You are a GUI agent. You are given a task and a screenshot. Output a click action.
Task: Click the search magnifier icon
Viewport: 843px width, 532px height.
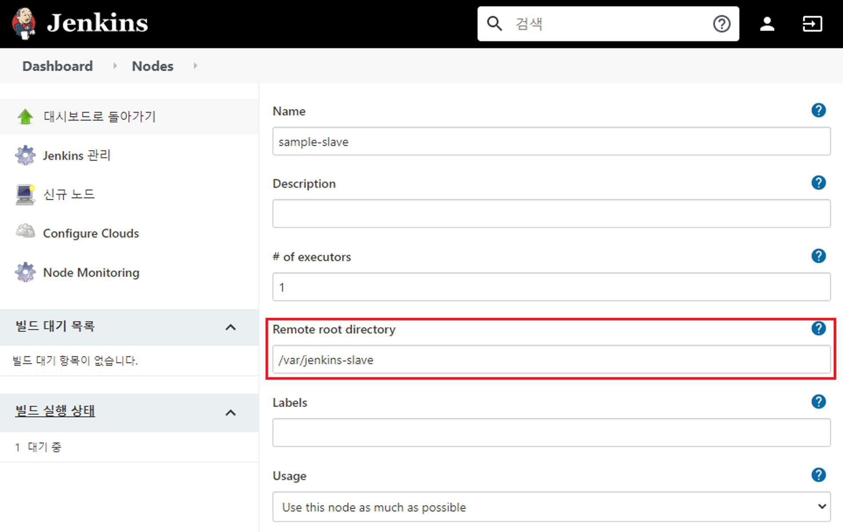click(494, 24)
